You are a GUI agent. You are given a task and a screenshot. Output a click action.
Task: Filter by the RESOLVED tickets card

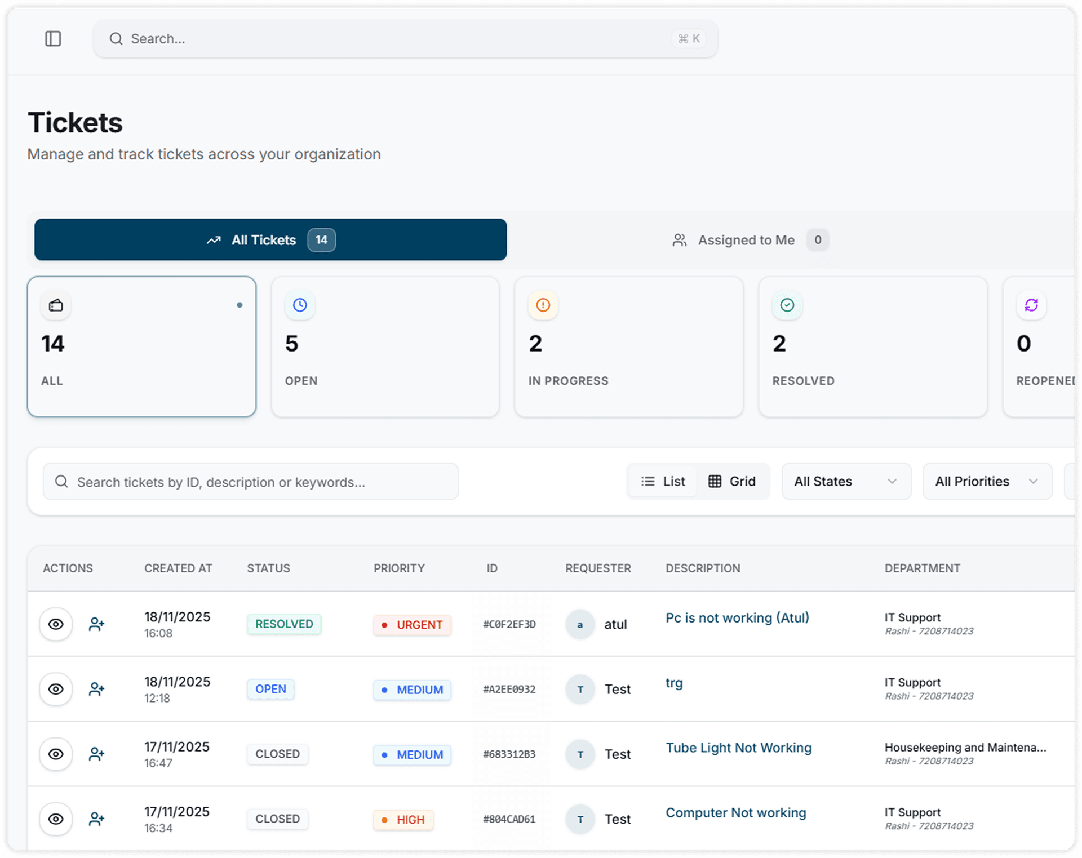[x=873, y=347]
